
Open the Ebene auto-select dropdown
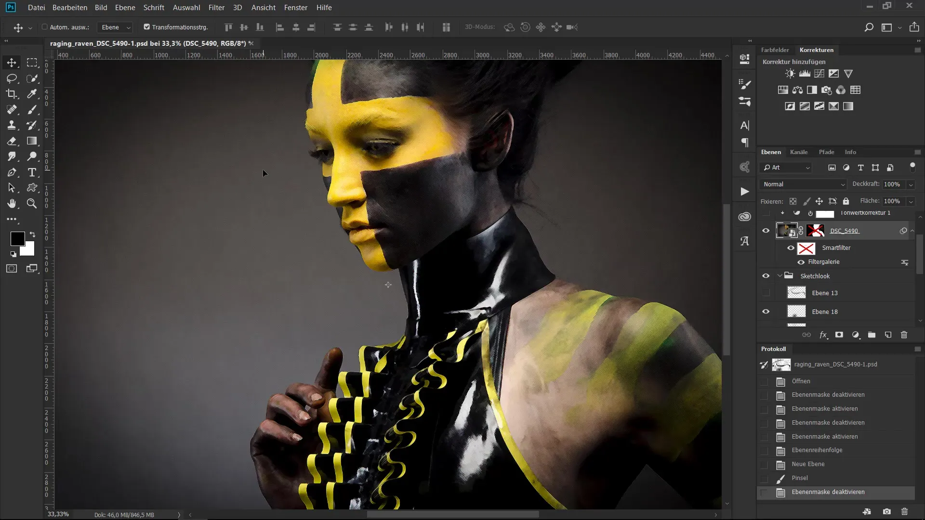point(115,27)
